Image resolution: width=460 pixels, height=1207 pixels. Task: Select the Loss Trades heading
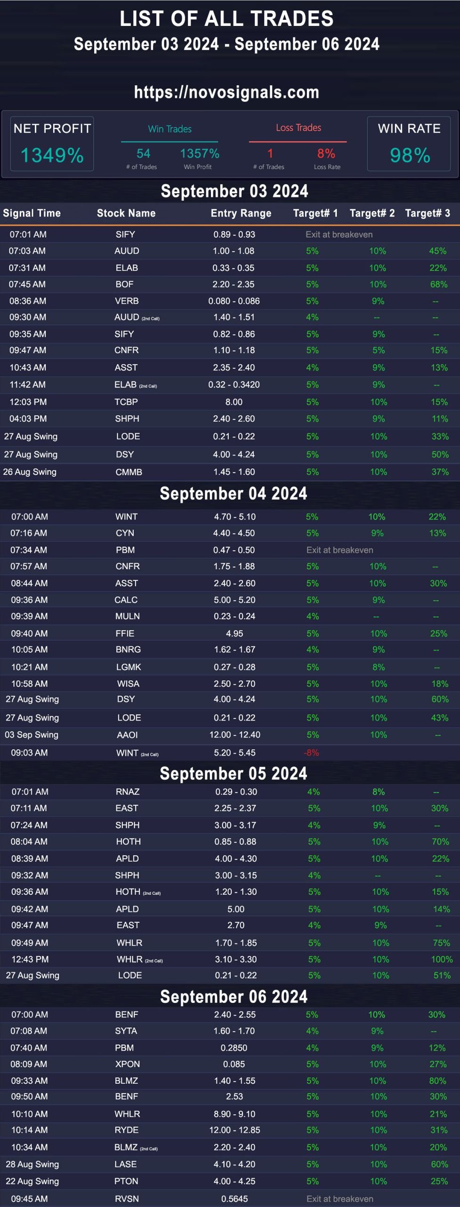299,128
